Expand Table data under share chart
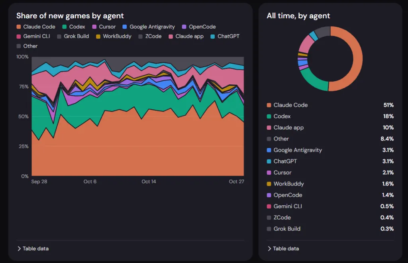408x263 pixels. 33,249
